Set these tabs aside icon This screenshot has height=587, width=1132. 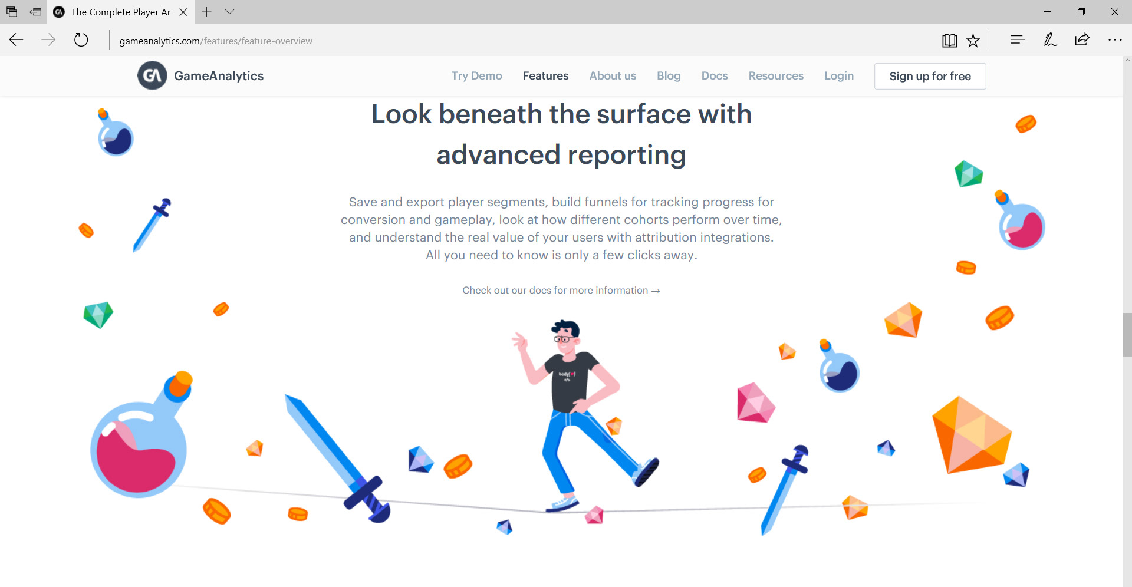click(x=35, y=12)
